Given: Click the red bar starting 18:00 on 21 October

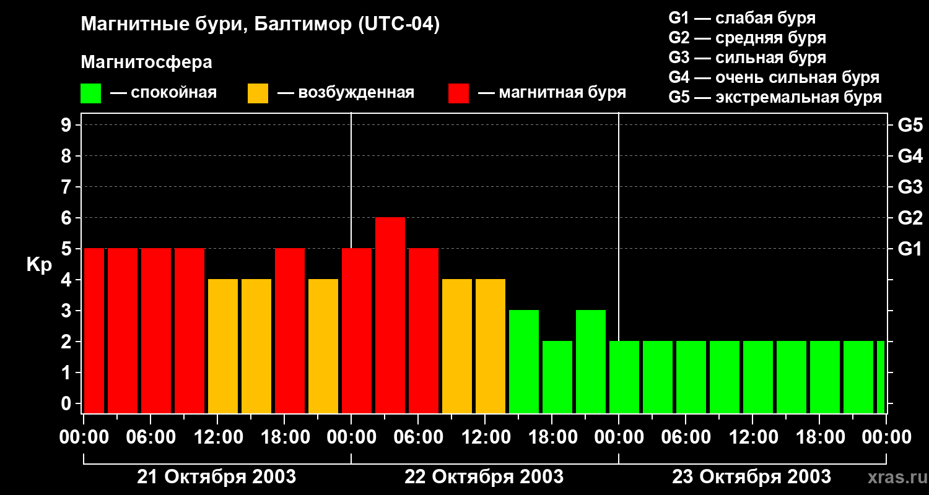Looking at the screenshot, I should (x=290, y=331).
